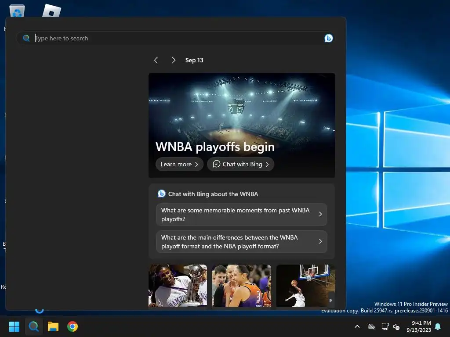Open Bing Chat icon in search bar
Screen dimensions: 450x337
point(329,38)
